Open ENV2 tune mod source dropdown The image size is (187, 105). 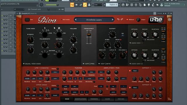[x=30, y=34]
